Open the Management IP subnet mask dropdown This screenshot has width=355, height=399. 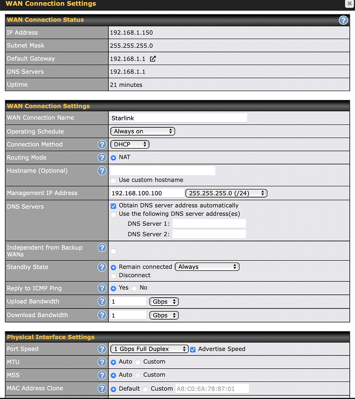click(226, 193)
